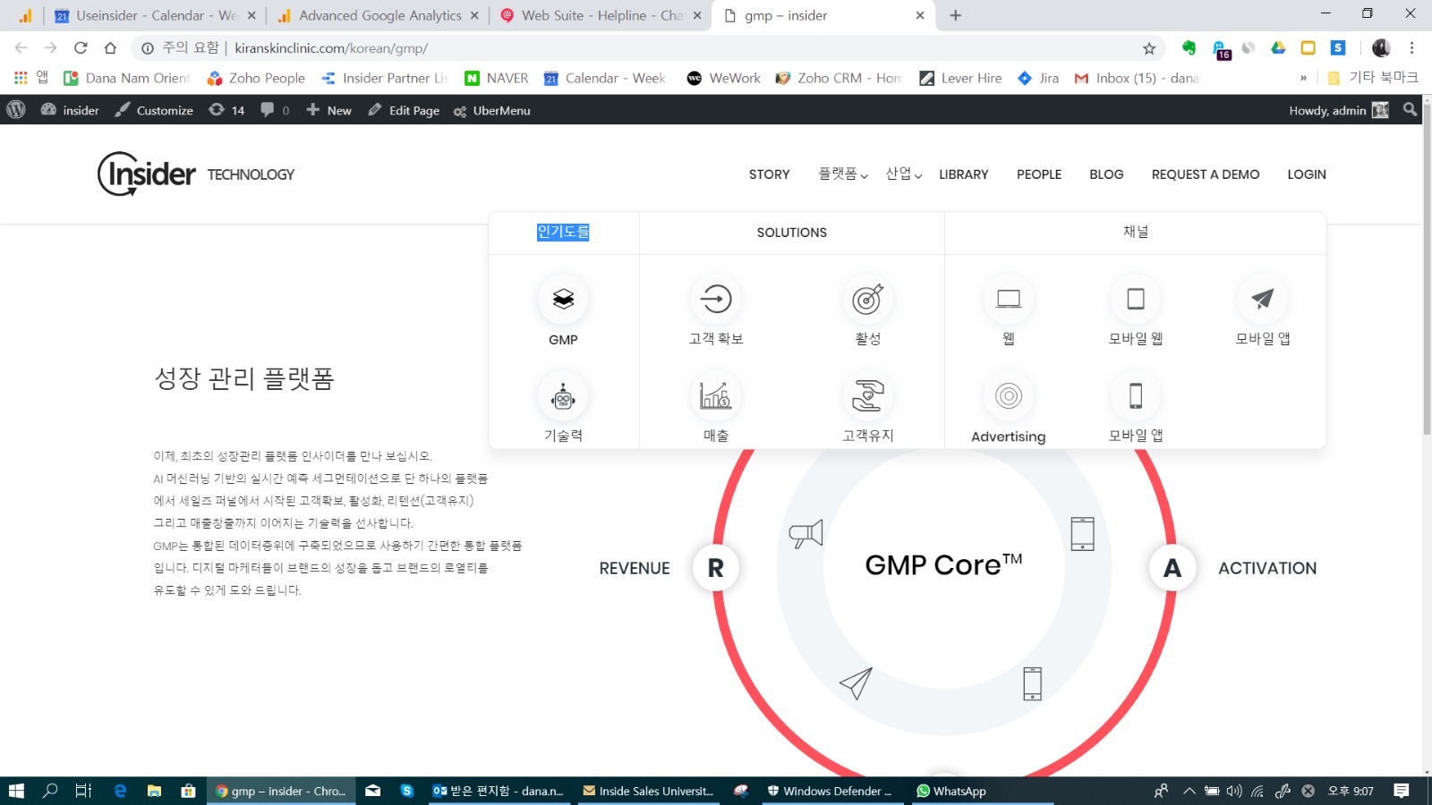The image size is (1432, 805).
Task: Click the 활성 target icon
Action: pos(867,299)
